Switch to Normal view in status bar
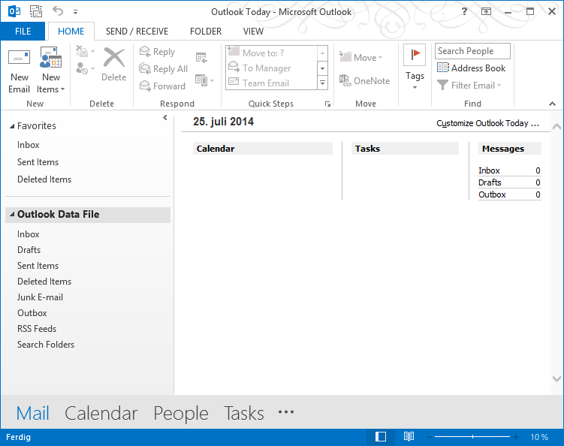564x446 pixels. pyautogui.click(x=381, y=437)
